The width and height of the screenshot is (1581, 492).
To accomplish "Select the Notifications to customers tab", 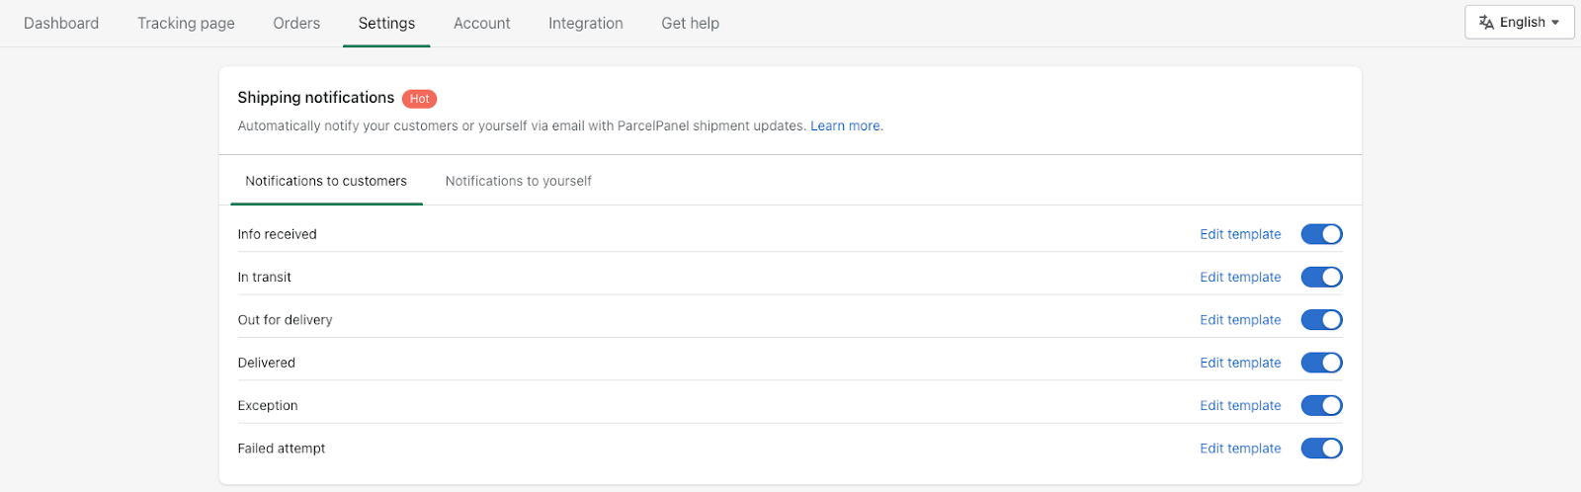I will click(326, 181).
